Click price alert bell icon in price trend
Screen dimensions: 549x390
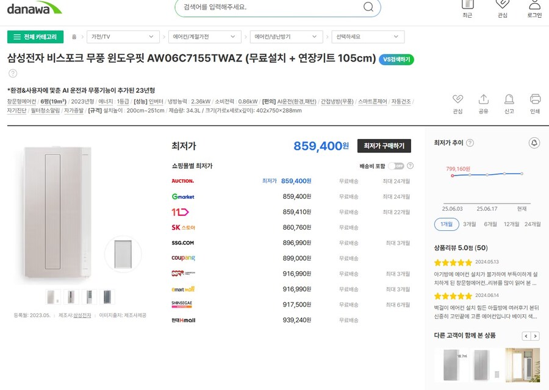[534, 143]
